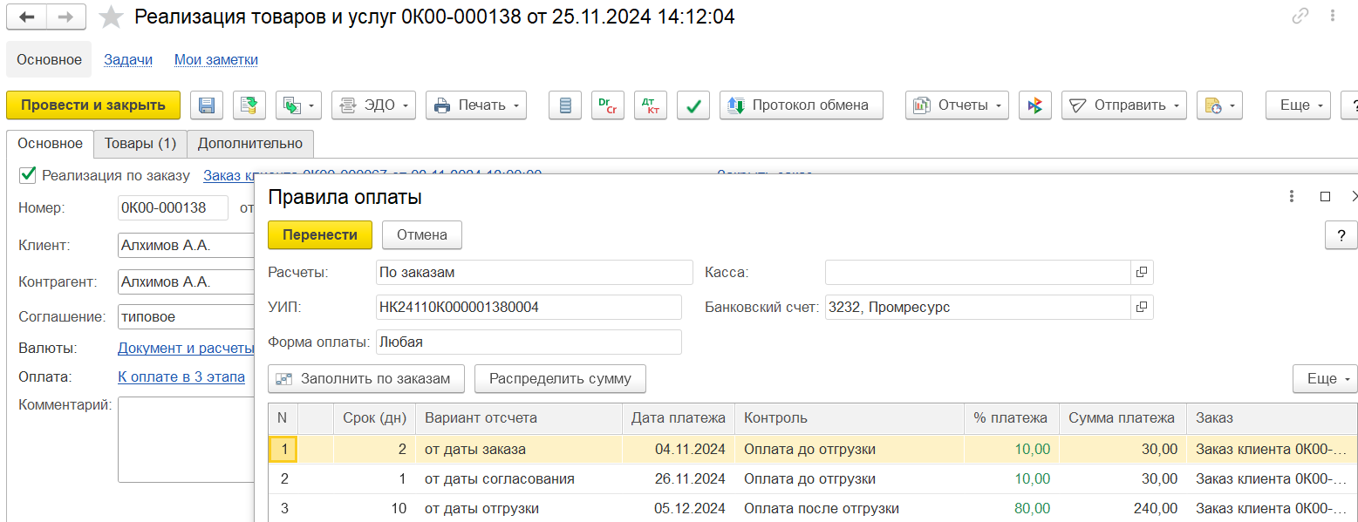Click the Dr/Cr postings icon
Viewport: 1358px width, 522px height.
[x=607, y=105]
